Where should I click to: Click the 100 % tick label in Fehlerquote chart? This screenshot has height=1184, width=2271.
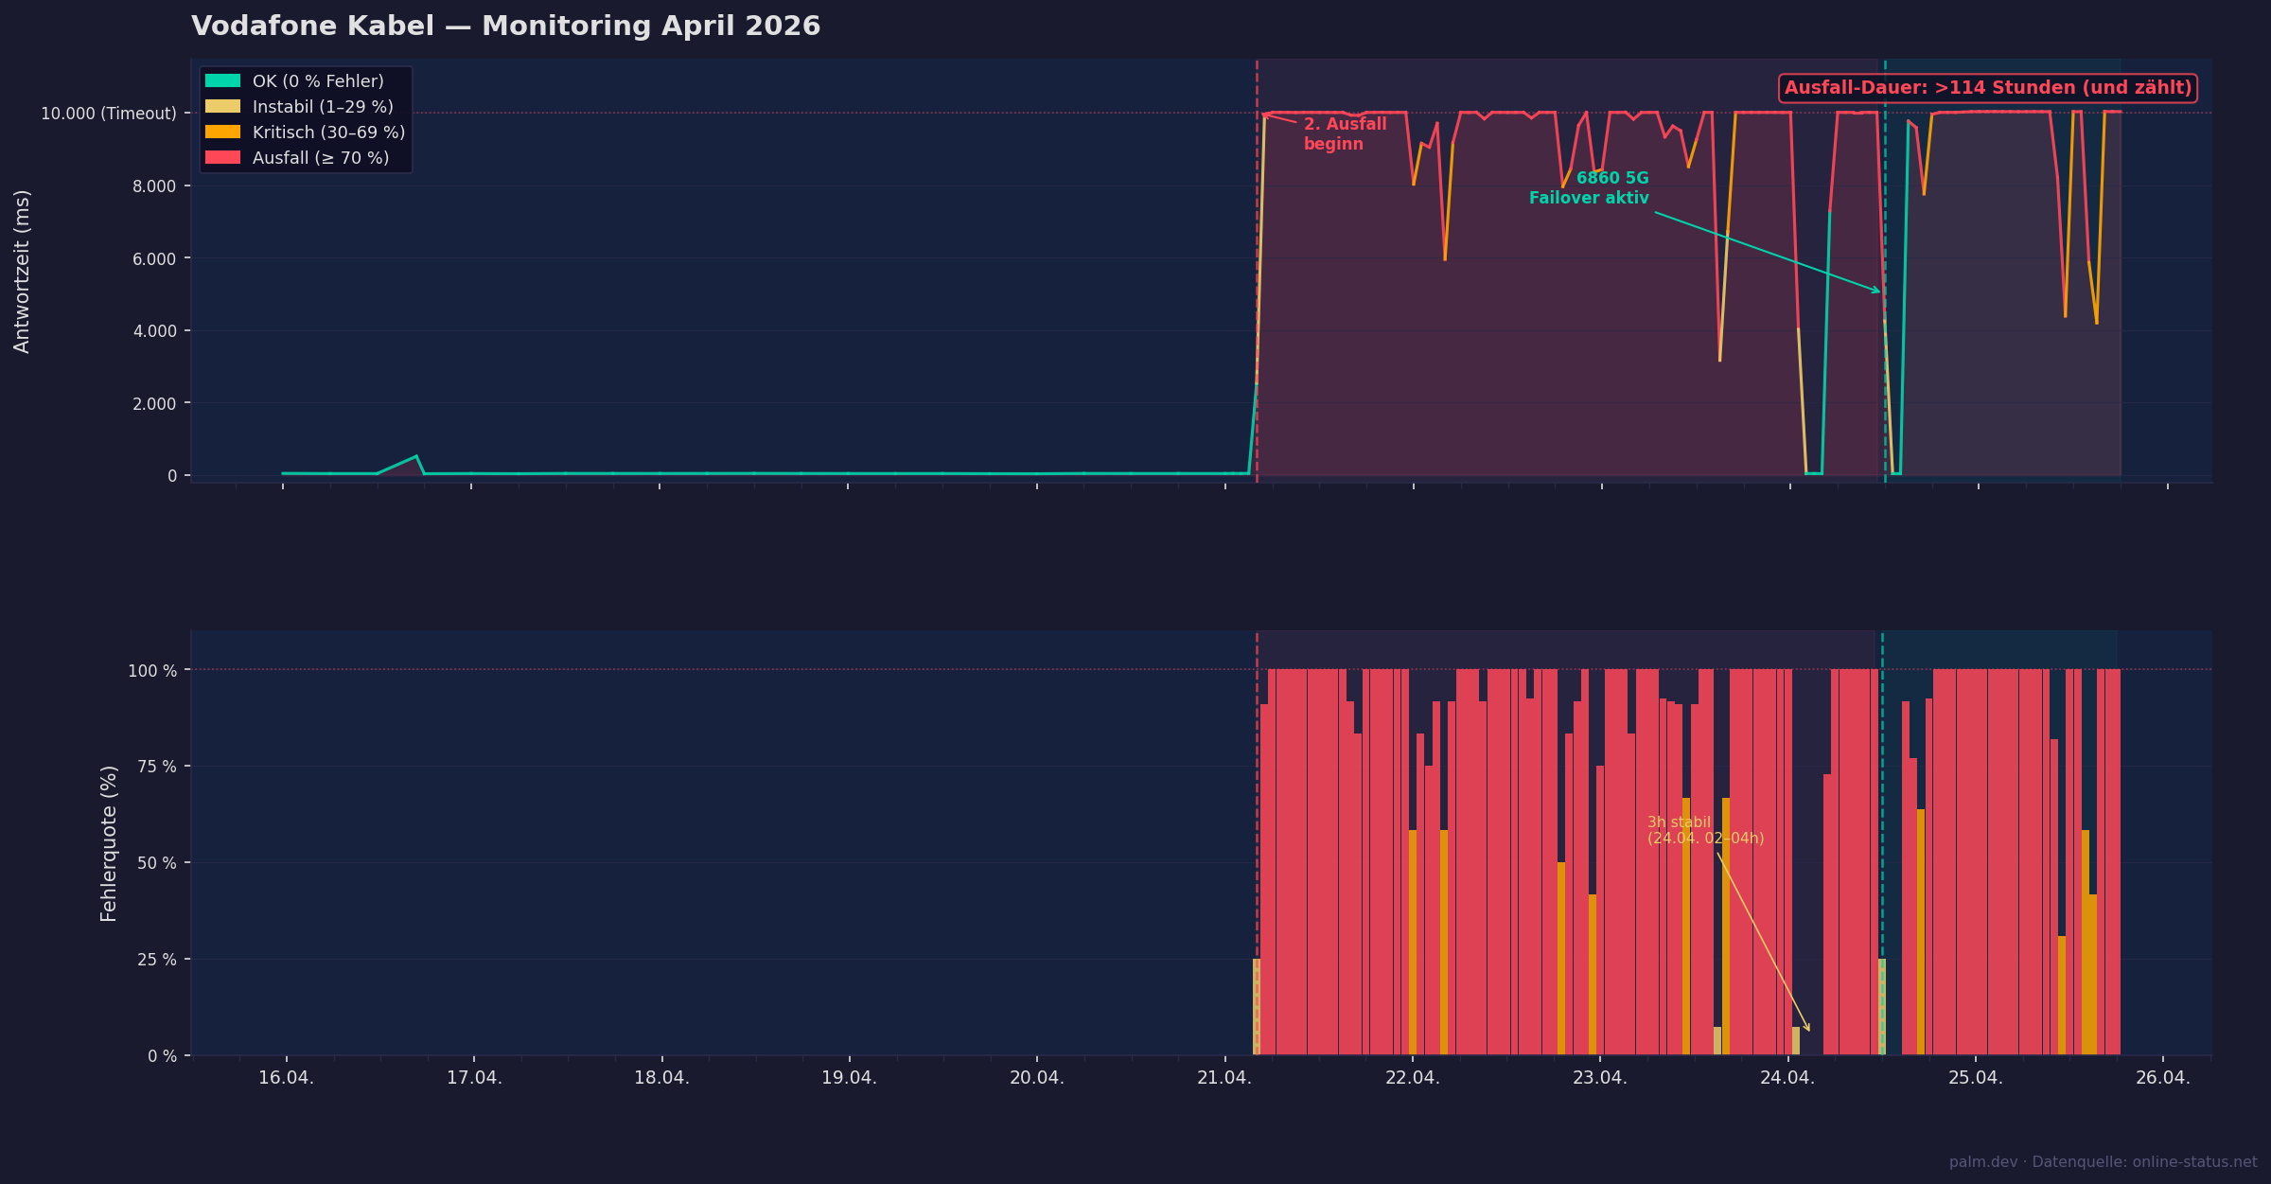pos(152,671)
